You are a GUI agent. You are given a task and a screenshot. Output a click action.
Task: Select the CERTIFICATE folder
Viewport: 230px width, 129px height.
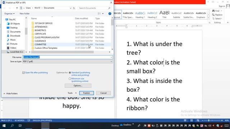click(40, 34)
